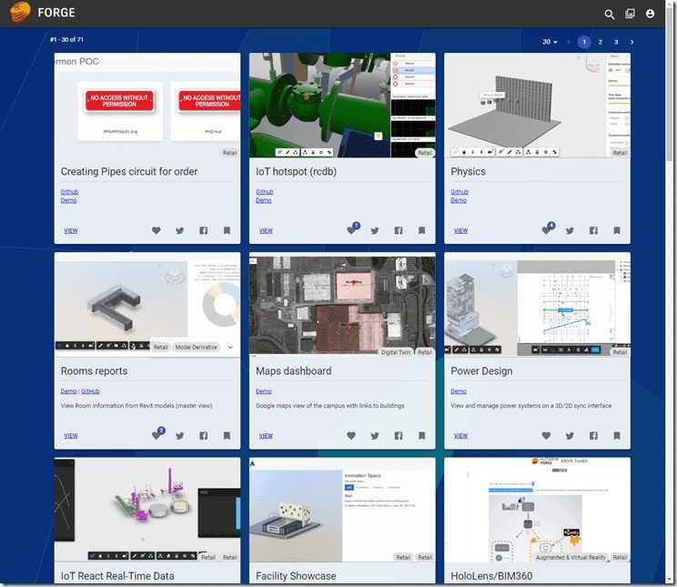
Task: Like the Physics demo card
Action: coord(547,231)
